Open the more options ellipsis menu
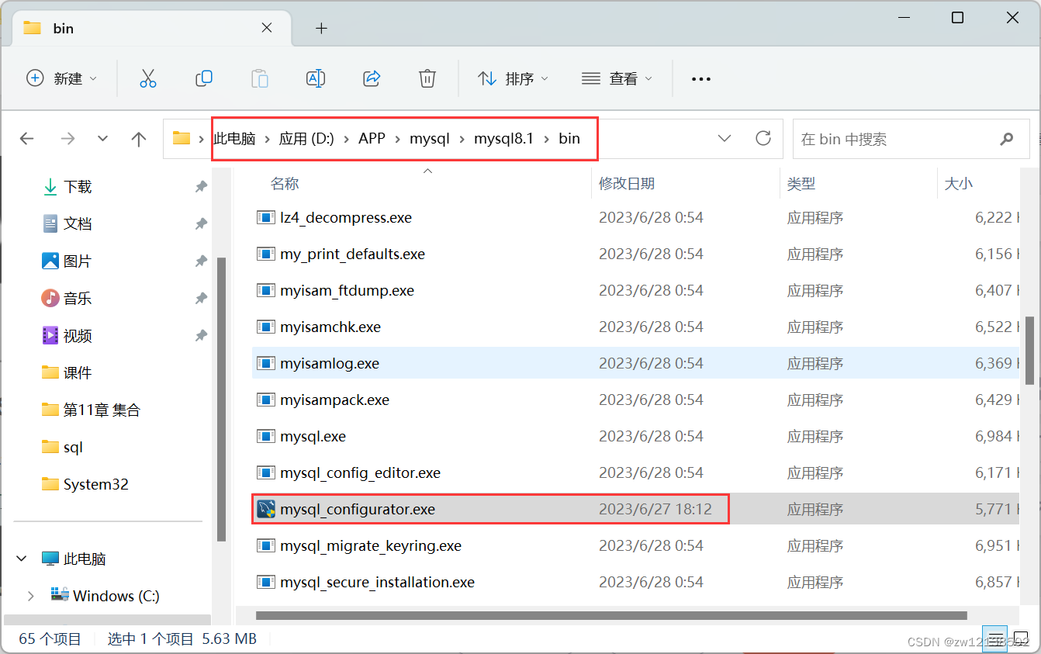 click(x=701, y=79)
